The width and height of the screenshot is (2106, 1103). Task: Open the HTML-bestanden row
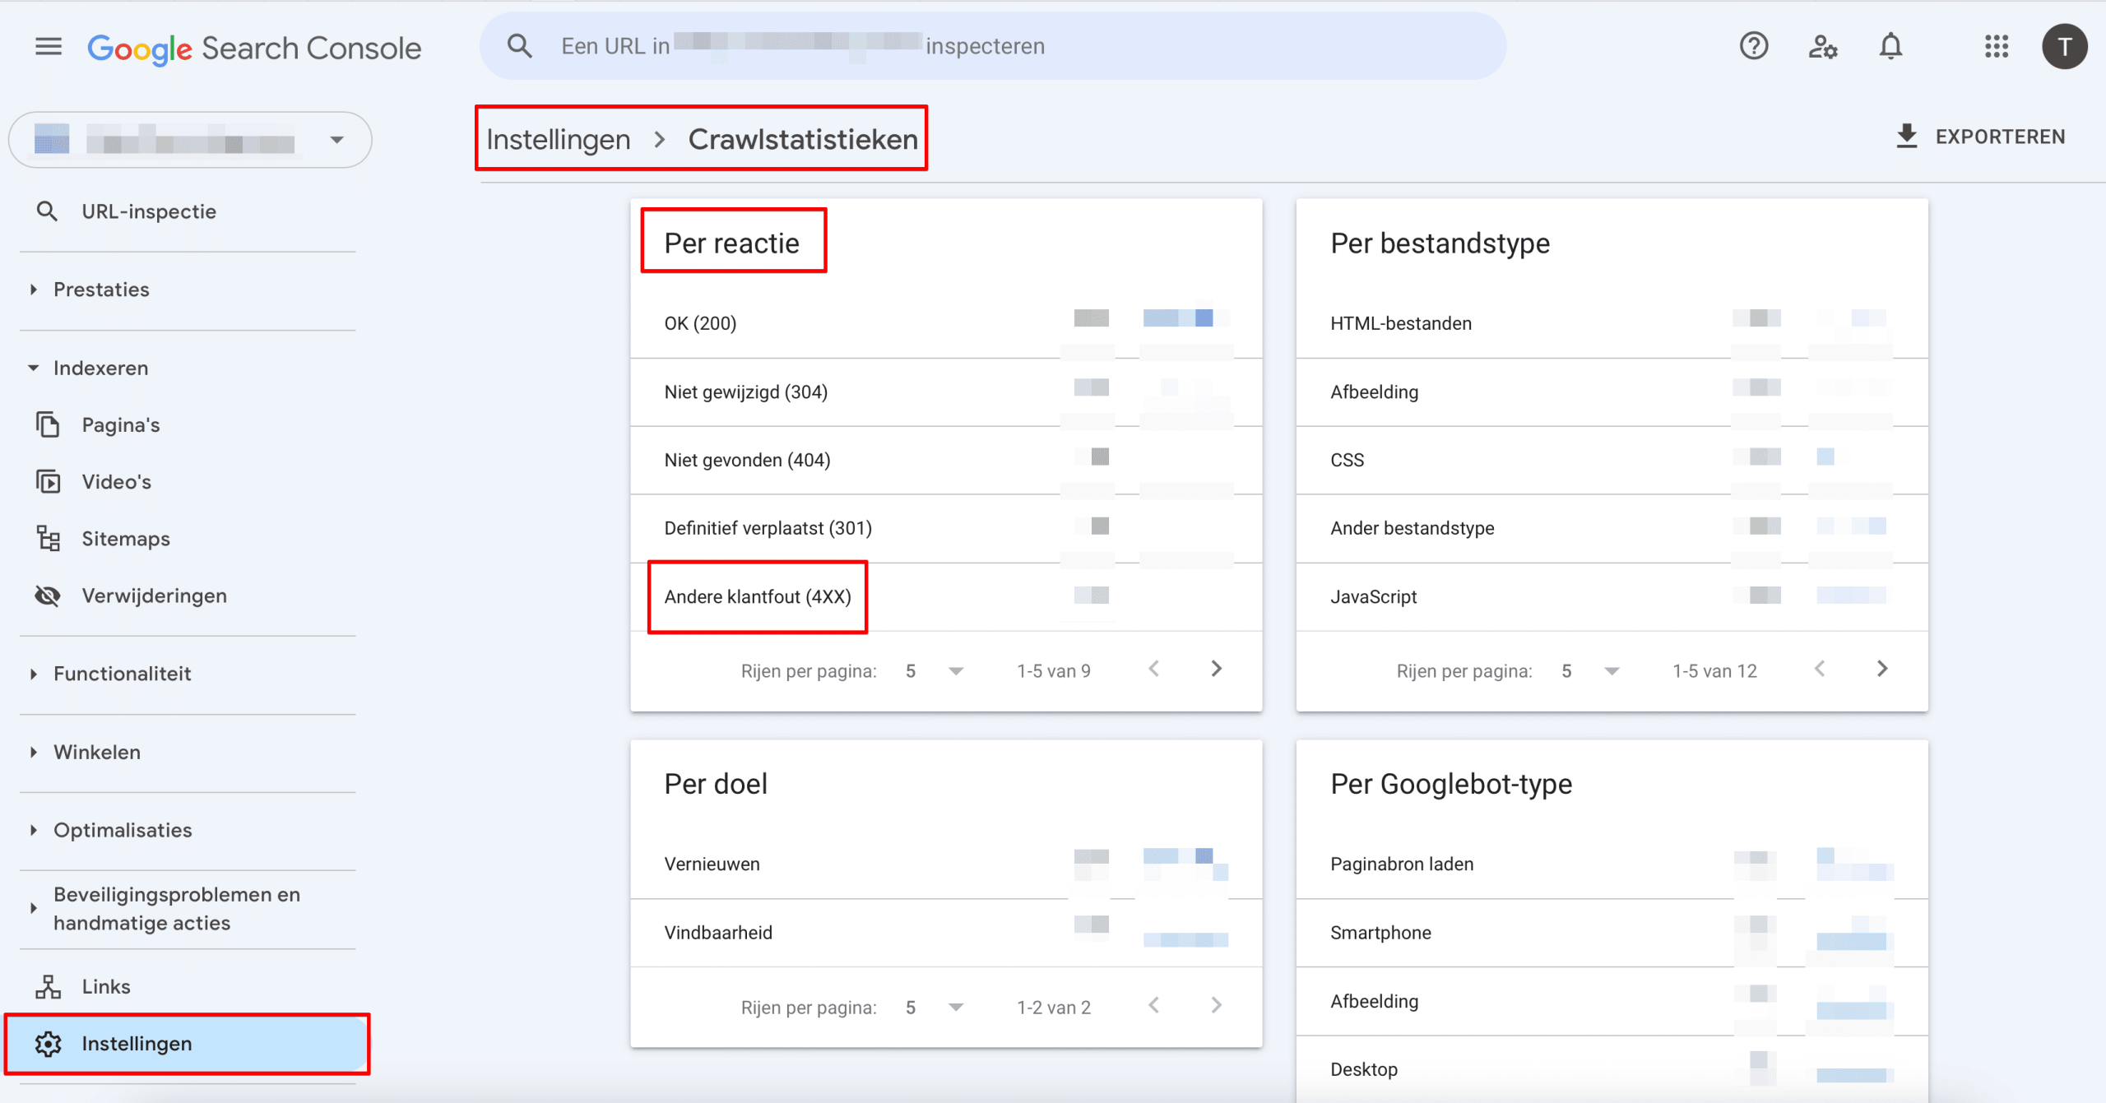coord(1612,323)
